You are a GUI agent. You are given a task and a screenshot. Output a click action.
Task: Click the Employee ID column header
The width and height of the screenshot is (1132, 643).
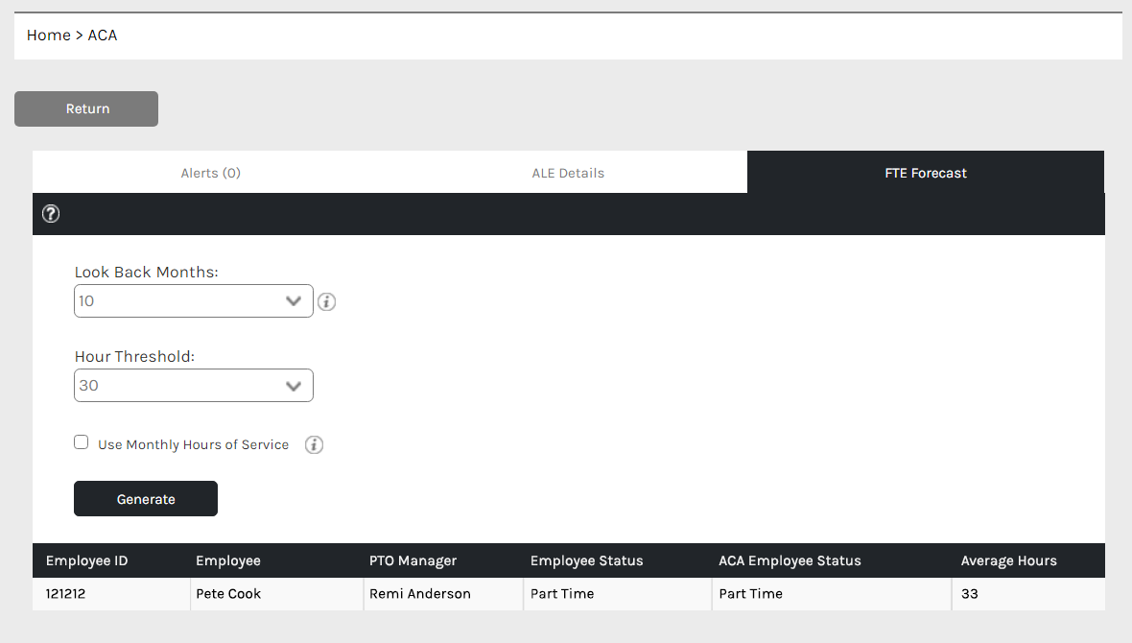[87, 561]
